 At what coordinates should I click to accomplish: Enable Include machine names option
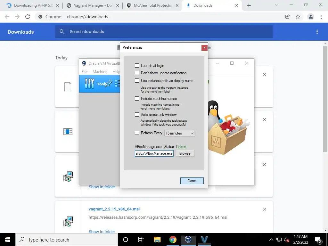point(137,99)
